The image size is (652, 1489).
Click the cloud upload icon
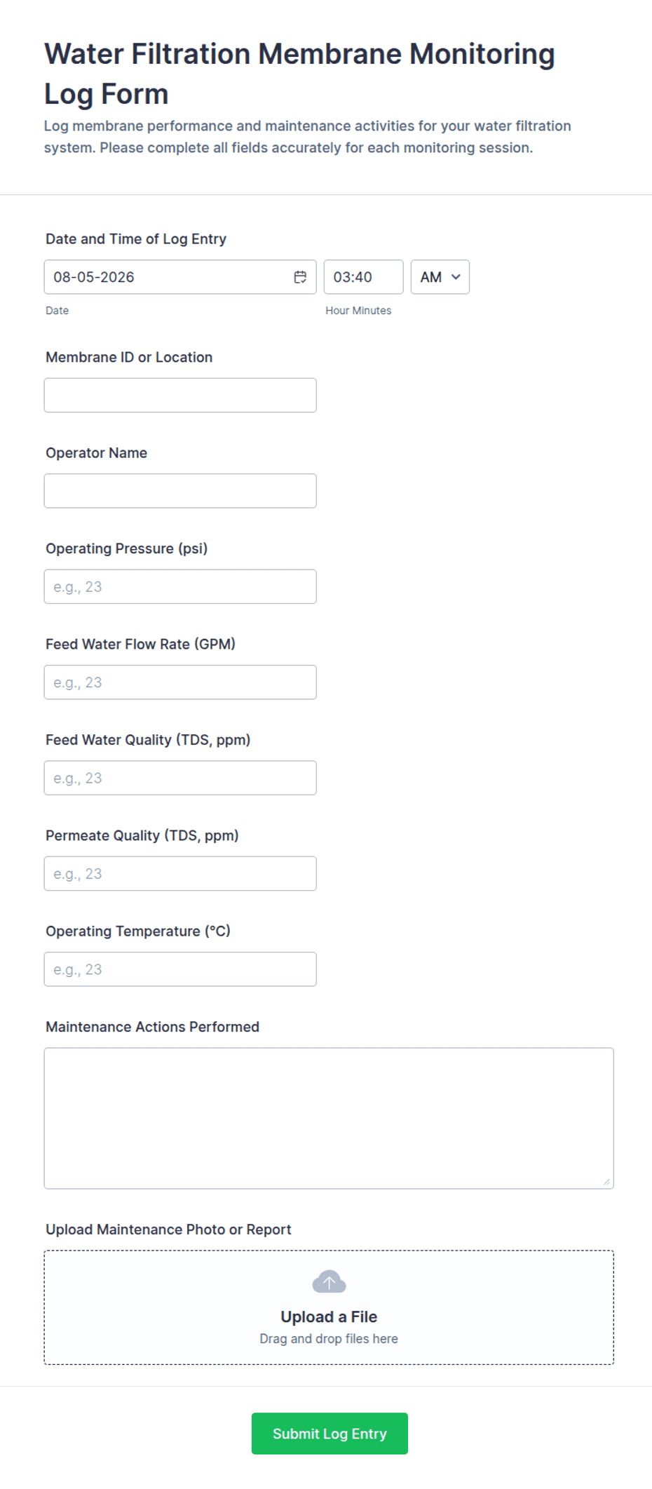pyautogui.click(x=329, y=1281)
